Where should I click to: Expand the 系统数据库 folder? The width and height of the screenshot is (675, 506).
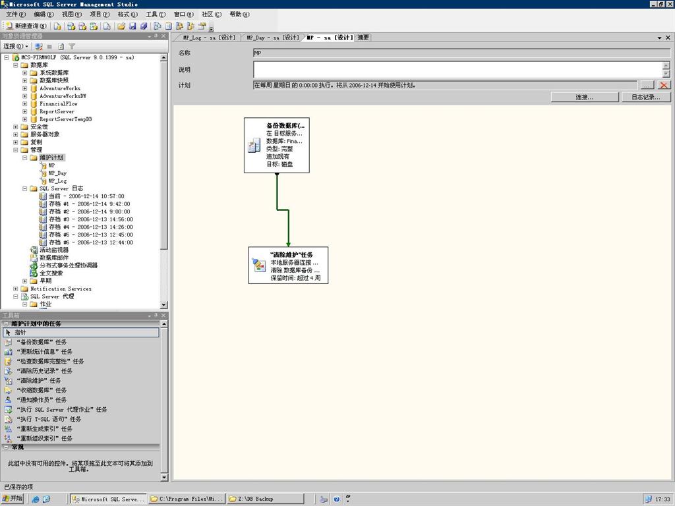point(24,72)
